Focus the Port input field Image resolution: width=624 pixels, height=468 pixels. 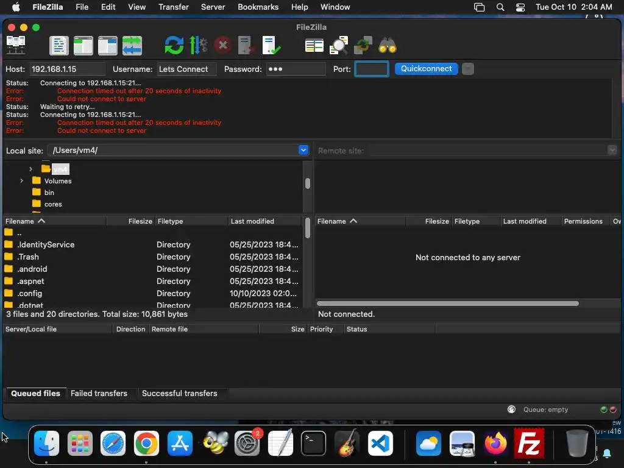click(371, 69)
